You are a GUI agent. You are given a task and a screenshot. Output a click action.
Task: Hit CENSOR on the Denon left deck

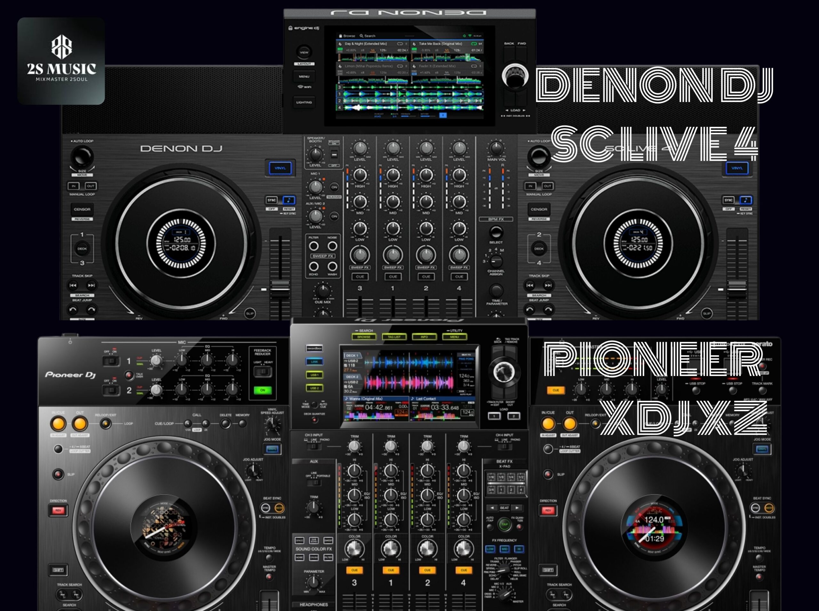[82, 209]
